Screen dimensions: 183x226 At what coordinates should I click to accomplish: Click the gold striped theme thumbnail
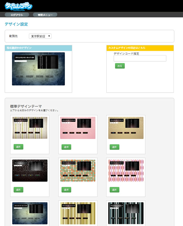pyautogui.click(x=78, y=213)
